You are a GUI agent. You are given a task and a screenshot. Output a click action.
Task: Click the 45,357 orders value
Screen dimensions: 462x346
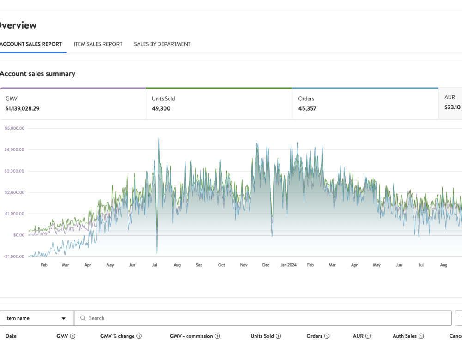coord(307,108)
